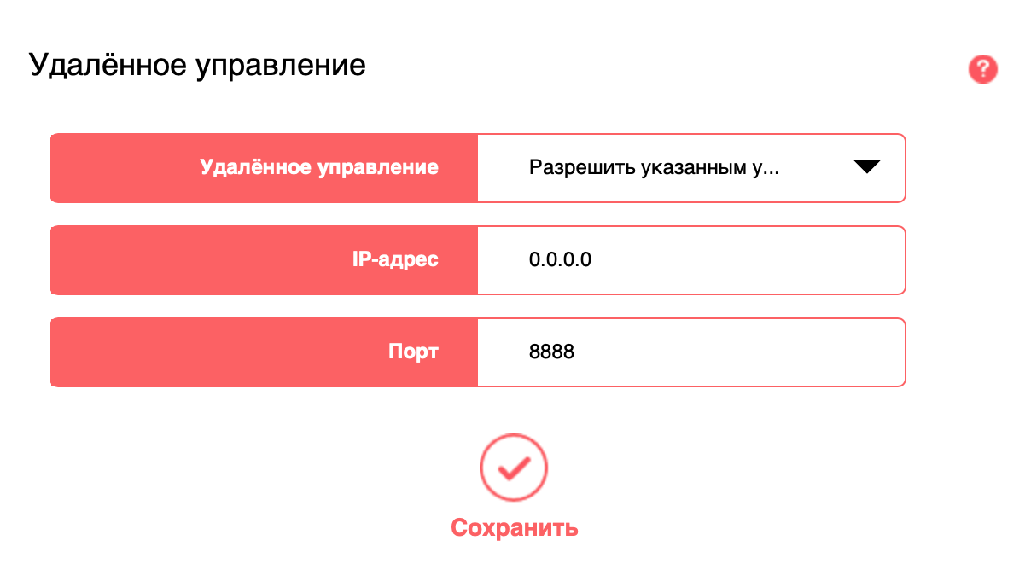Open the 'Разрешить указанным у...' combo box

point(691,168)
